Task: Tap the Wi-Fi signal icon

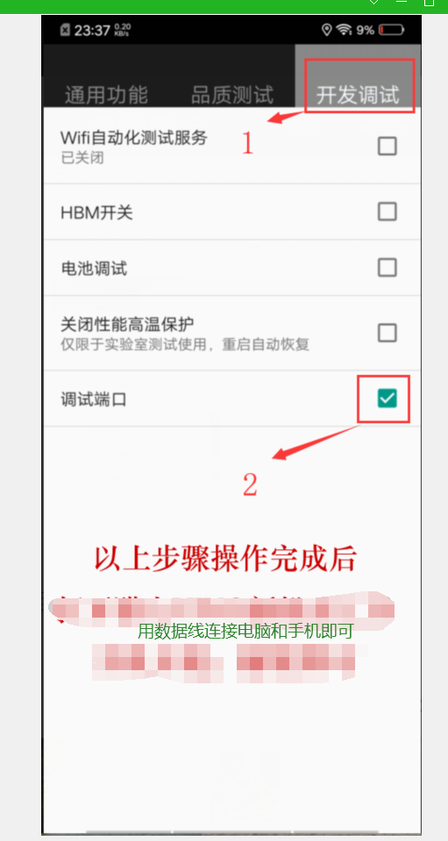Action: pyautogui.click(x=344, y=30)
